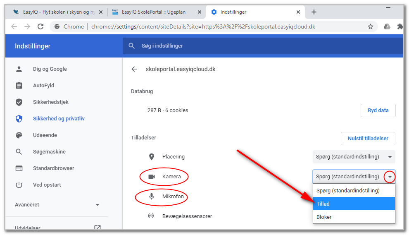Click the Kamera permission label
The width and height of the screenshot is (409, 235).
(171, 177)
